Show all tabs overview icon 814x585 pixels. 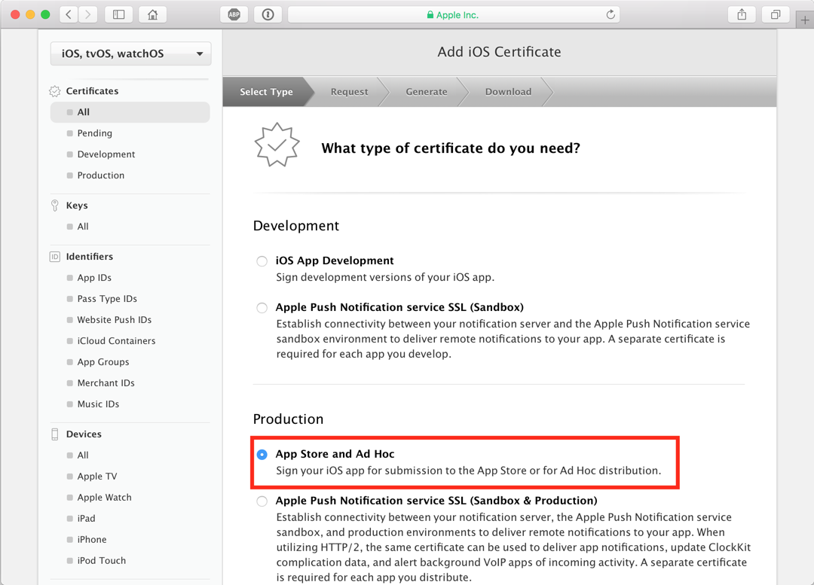pyautogui.click(x=776, y=14)
